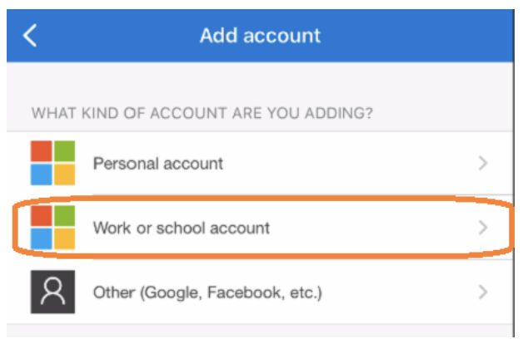Expand the Other account type chevron
Image resolution: width=523 pixels, height=344 pixels.
tap(483, 292)
